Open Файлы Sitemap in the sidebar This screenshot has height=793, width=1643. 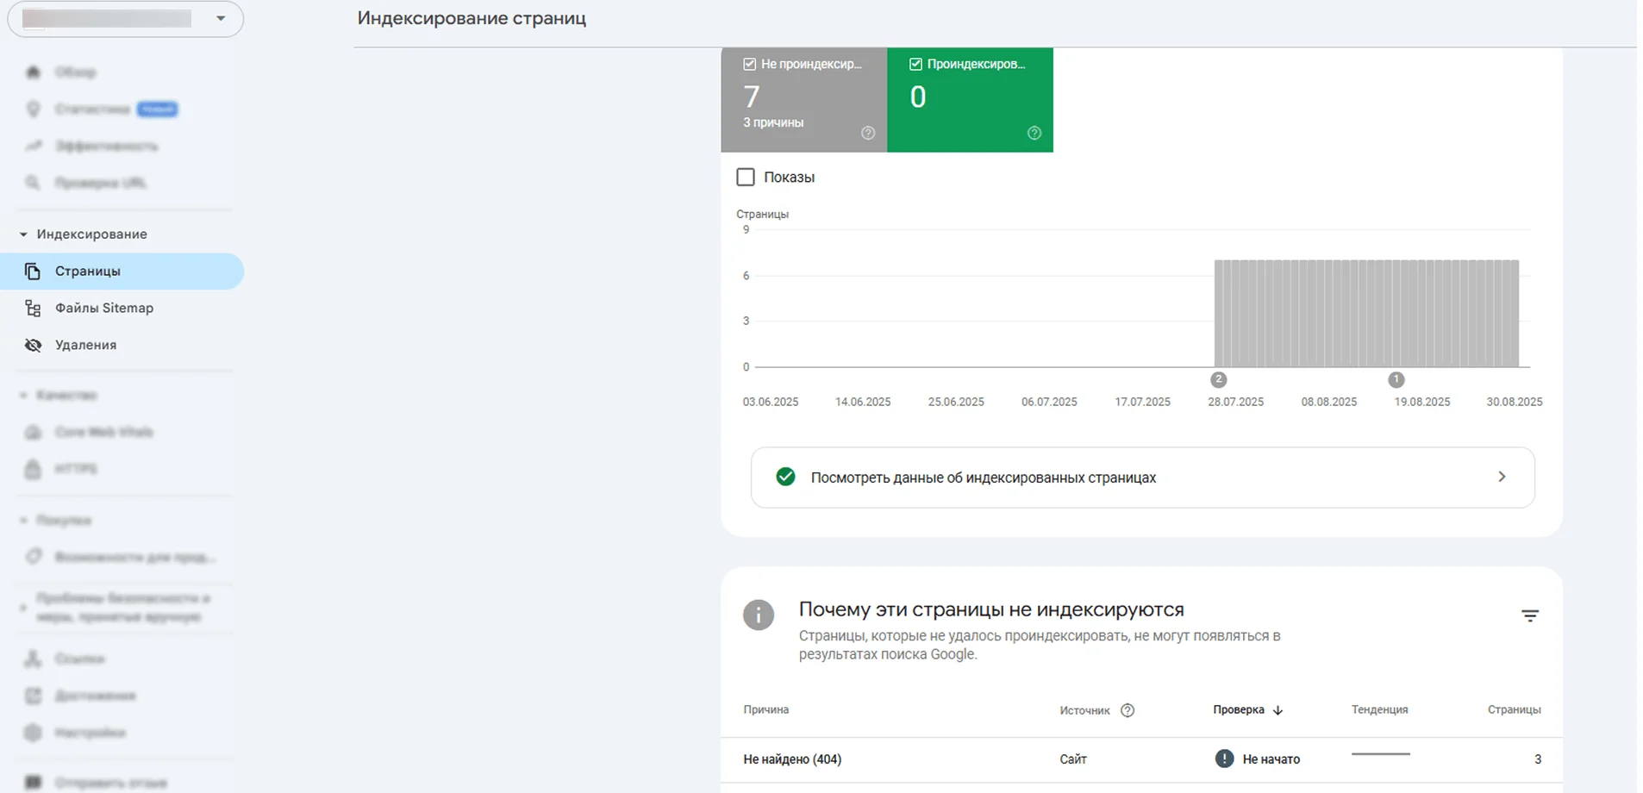pyautogui.click(x=103, y=309)
